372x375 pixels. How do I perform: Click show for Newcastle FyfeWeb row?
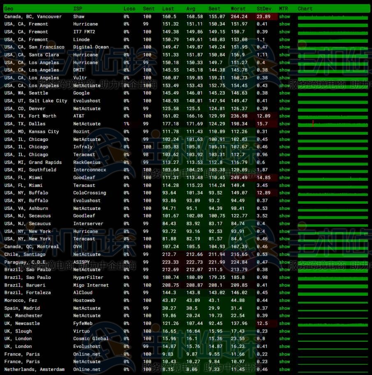(284, 323)
